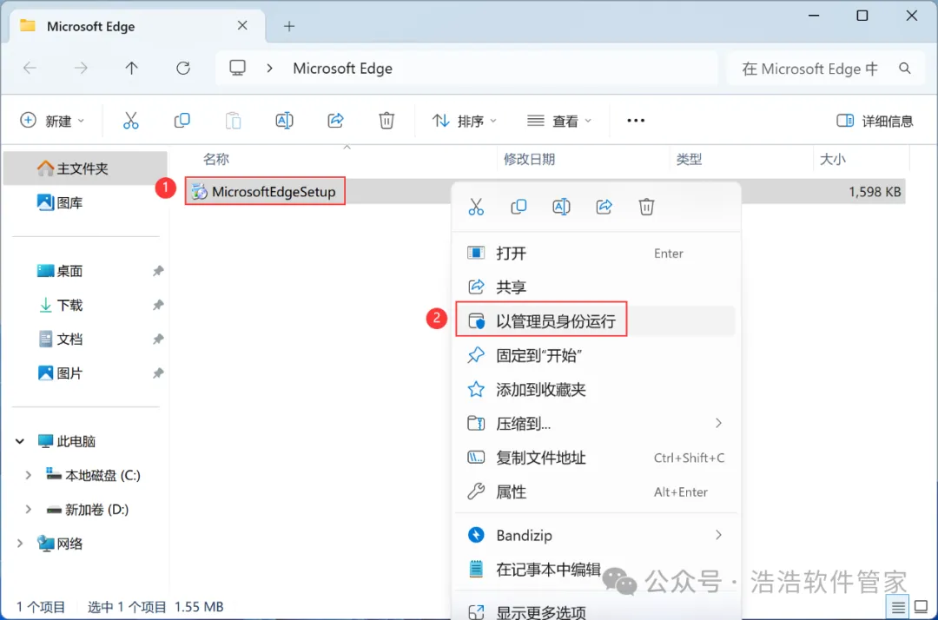Choose 显示更多选项 menu item
Screen dimensions: 938x620
pos(596,610)
